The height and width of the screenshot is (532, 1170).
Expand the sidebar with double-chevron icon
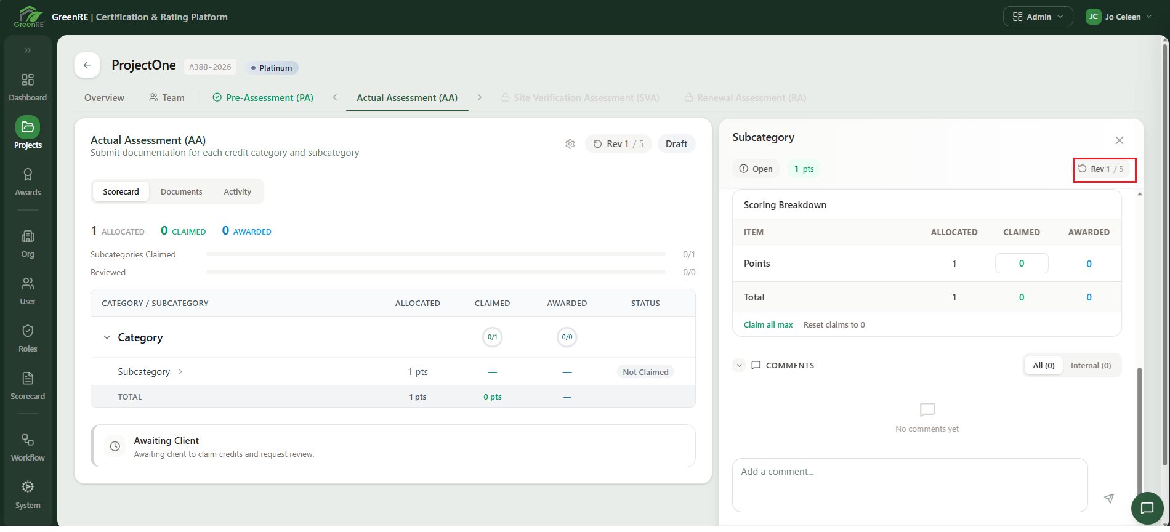pyautogui.click(x=28, y=50)
